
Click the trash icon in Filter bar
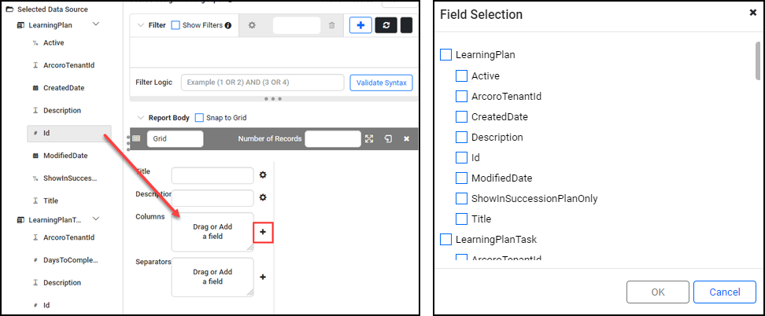(x=332, y=25)
